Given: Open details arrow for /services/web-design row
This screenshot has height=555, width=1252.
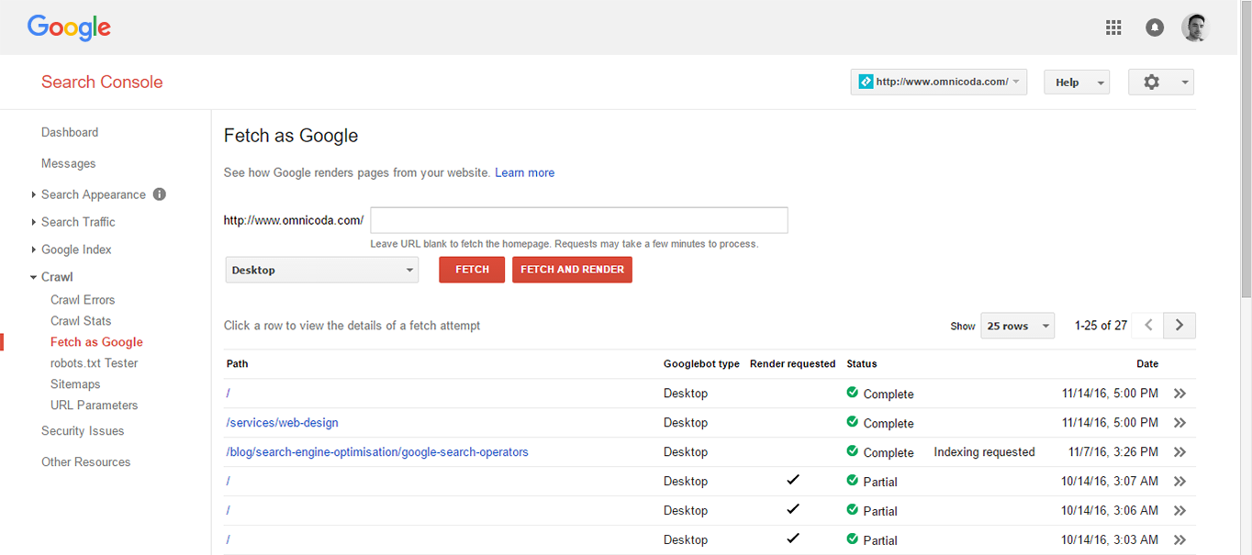Looking at the screenshot, I should [1180, 423].
